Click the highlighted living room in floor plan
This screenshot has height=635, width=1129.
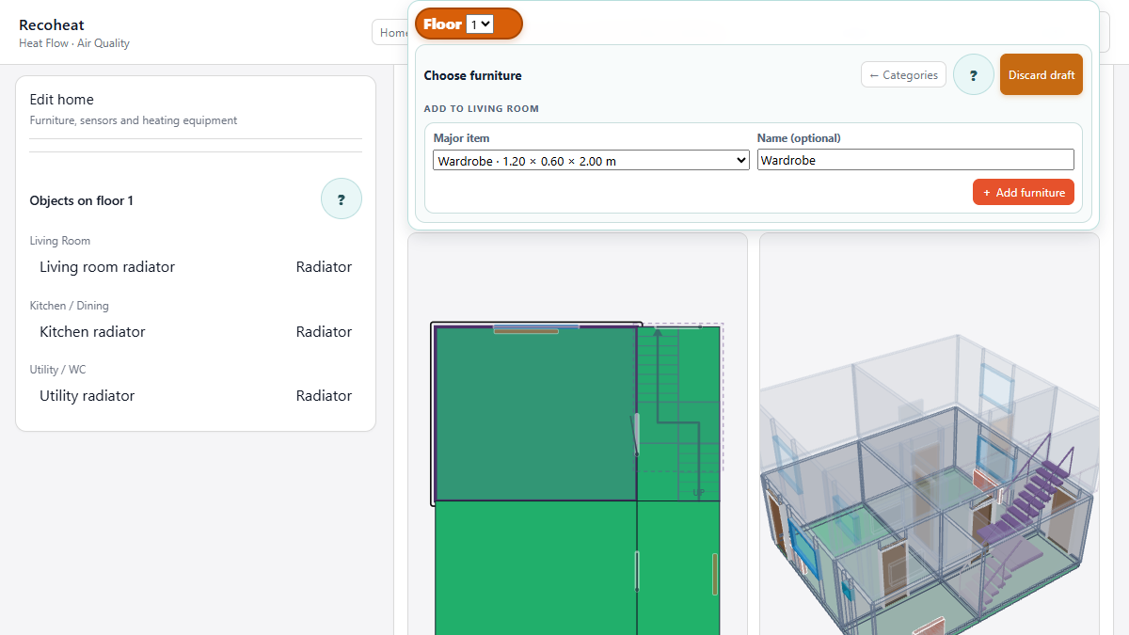[x=534, y=414]
